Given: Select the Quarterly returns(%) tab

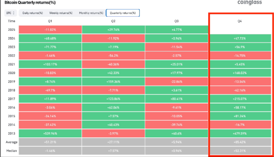Looking at the screenshot, I should [x=123, y=13].
